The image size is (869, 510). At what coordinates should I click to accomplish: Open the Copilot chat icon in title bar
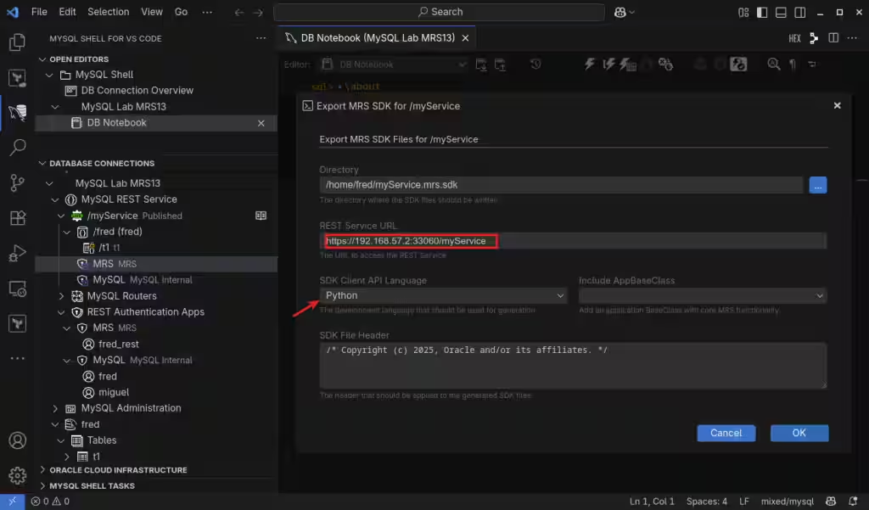pos(620,12)
